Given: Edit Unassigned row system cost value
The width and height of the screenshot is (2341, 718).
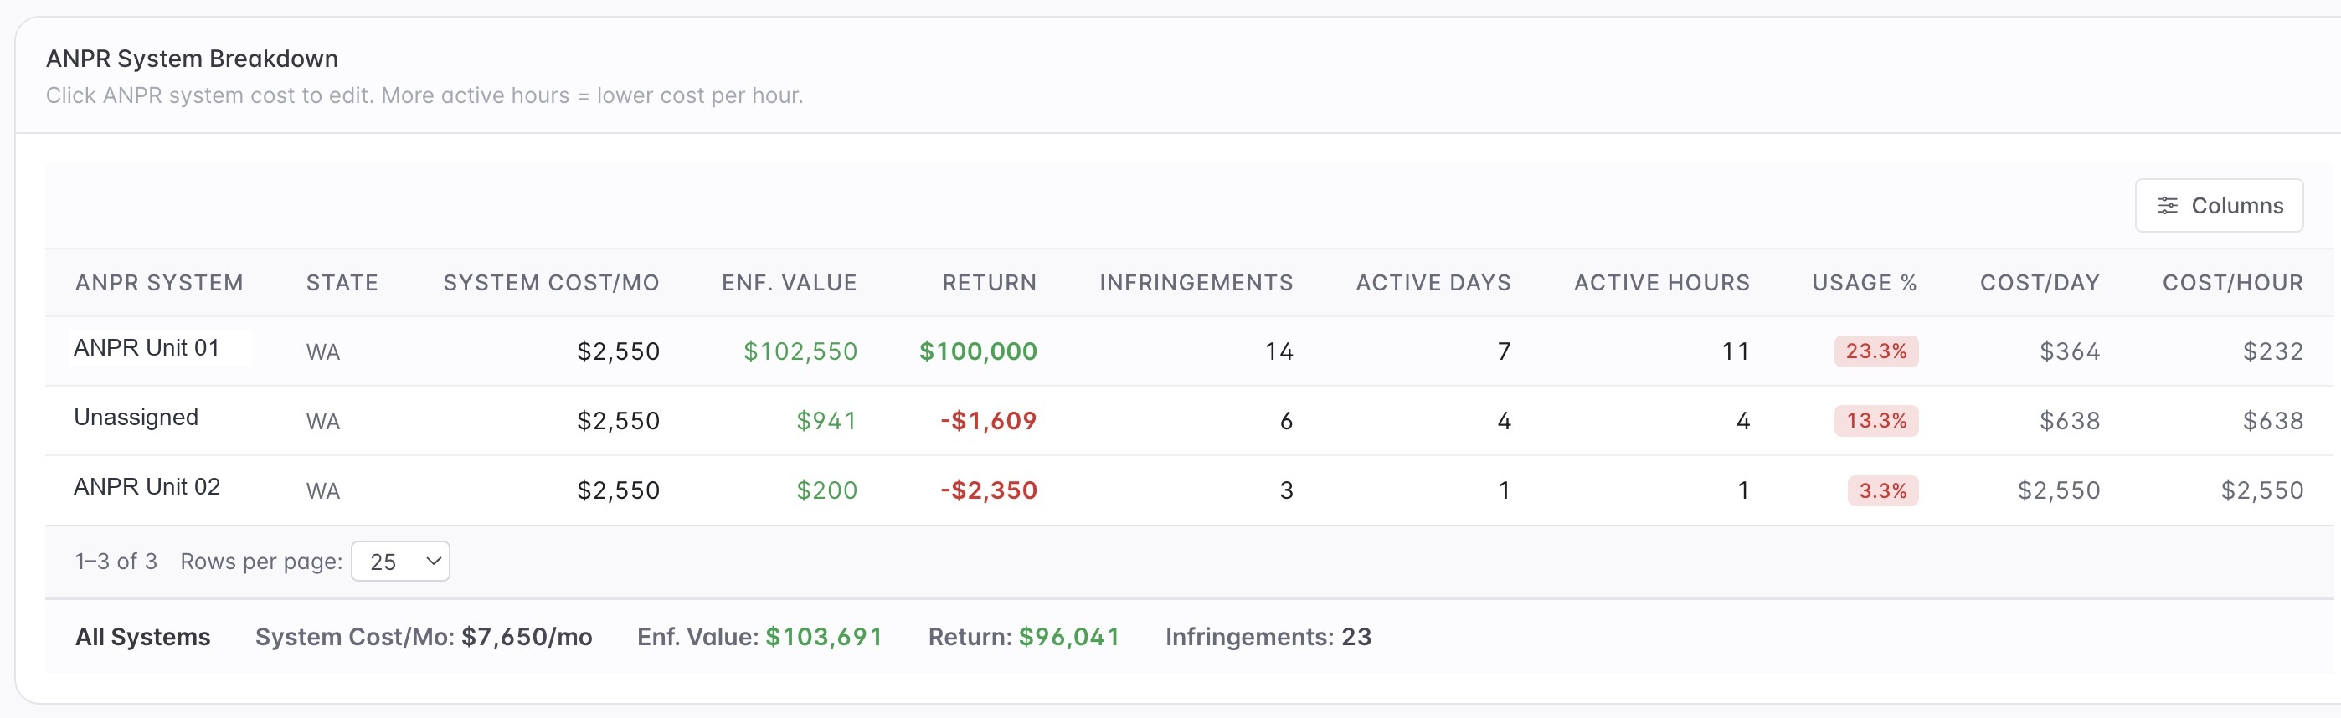Looking at the screenshot, I should pos(618,421).
